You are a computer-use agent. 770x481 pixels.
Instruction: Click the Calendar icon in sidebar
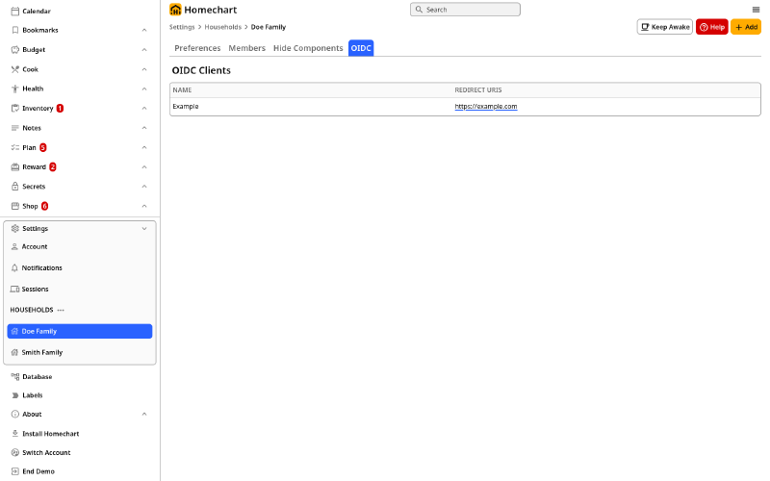point(14,11)
